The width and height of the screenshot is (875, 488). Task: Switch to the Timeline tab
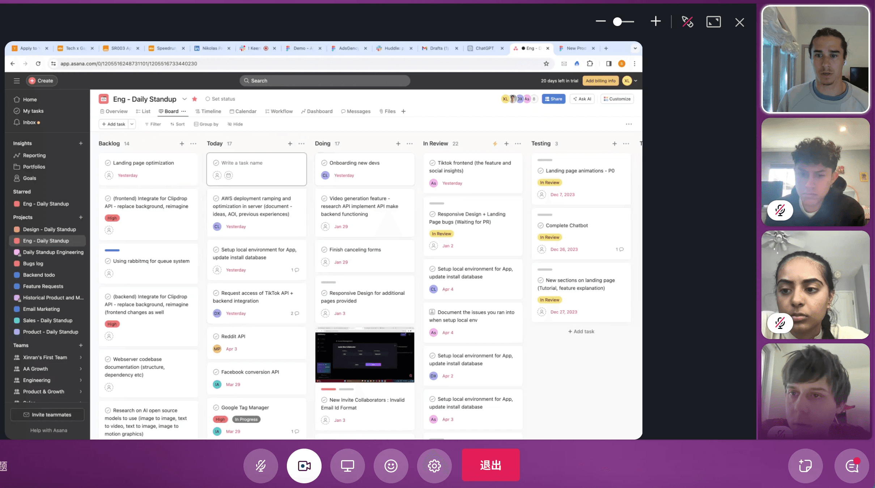pos(208,111)
